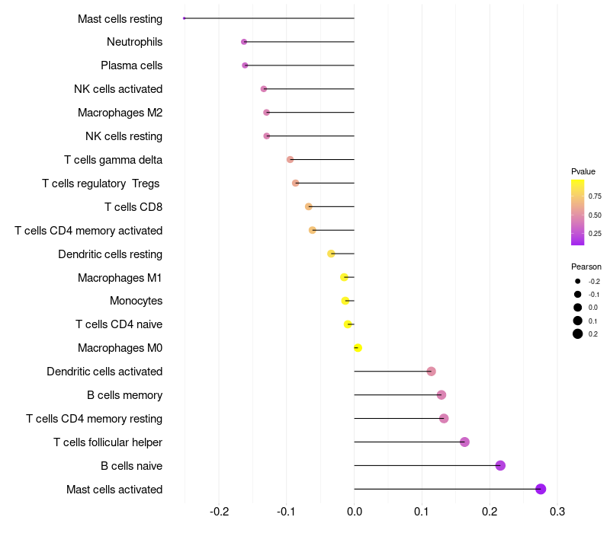The width and height of the screenshot is (610, 533).
Task: Select the Pearson 0.2 legend circle
Action: 578,334
